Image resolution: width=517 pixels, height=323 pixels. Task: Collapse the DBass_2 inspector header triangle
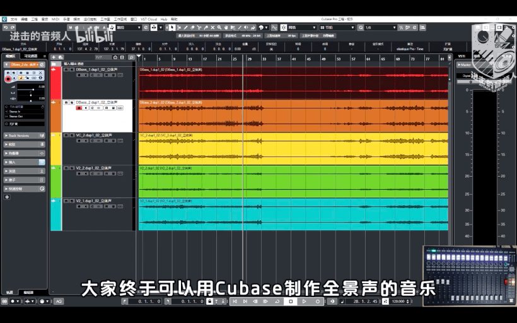click(6, 65)
